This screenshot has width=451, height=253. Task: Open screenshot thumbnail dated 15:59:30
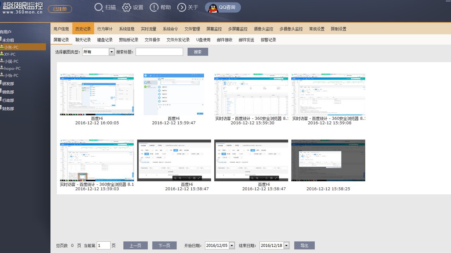[251, 95]
